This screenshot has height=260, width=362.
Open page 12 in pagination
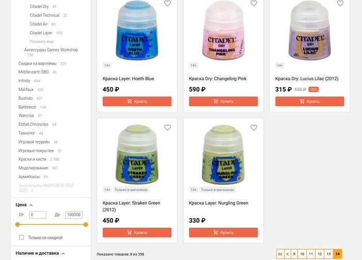point(320,254)
